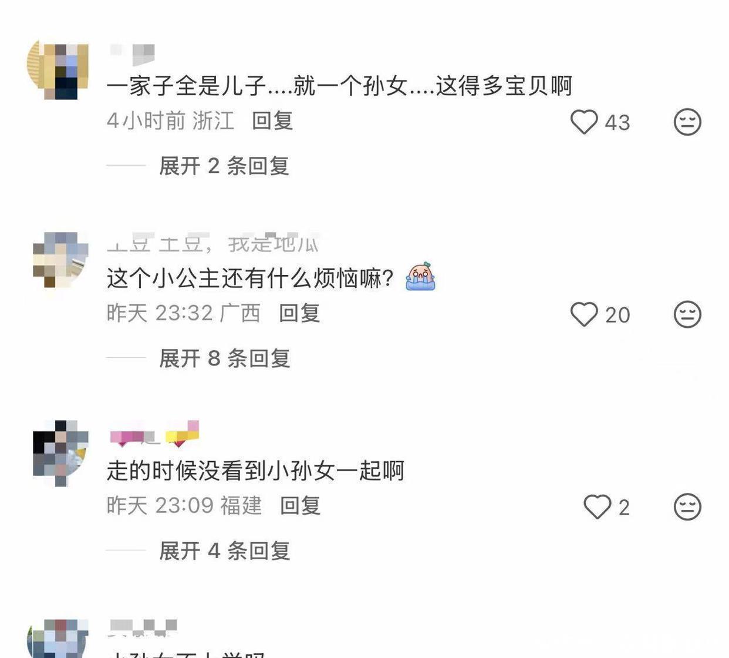Dislike the comment posted 4小时前
The height and width of the screenshot is (658, 729).
coord(687,122)
